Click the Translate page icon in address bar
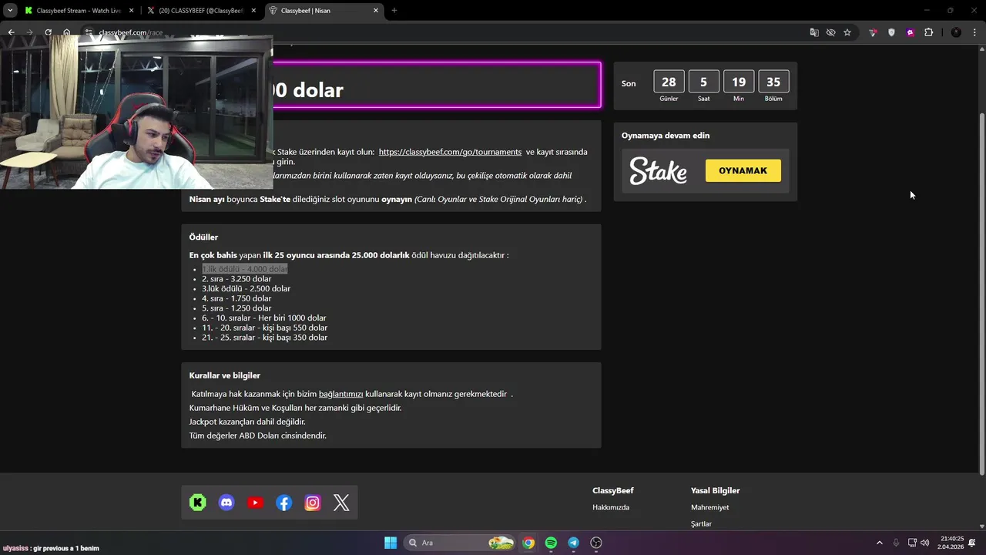The image size is (986, 555). pyautogui.click(x=814, y=32)
